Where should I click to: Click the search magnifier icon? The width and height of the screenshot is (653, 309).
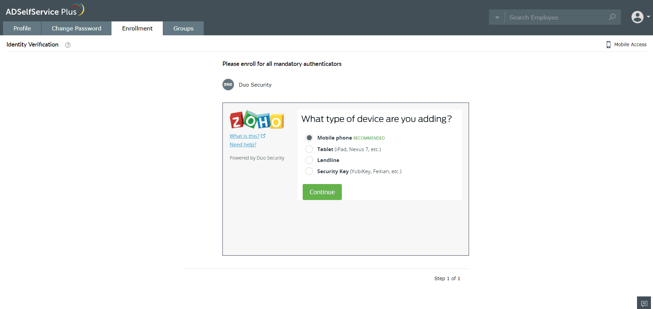pyautogui.click(x=612, y=17)
